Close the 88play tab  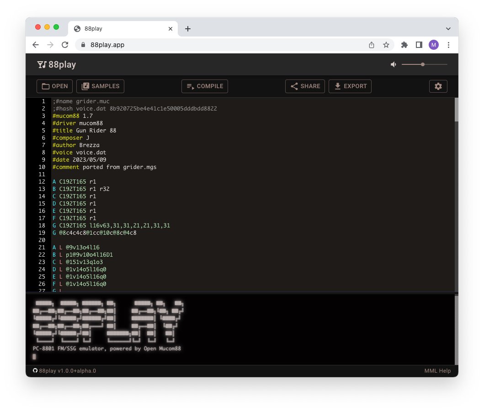coord(170,29)
